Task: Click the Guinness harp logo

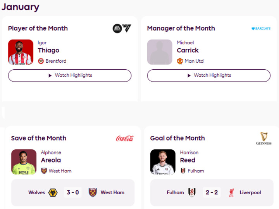Action: [x=264, y=138]
